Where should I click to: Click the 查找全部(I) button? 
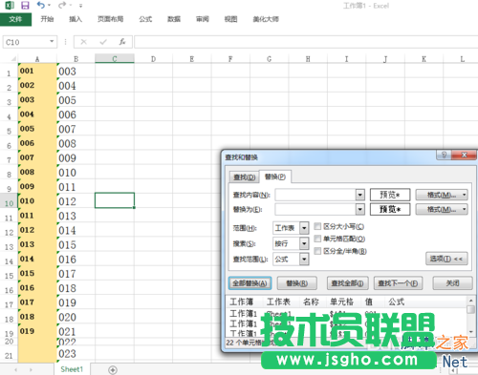[x=348, y=283]
